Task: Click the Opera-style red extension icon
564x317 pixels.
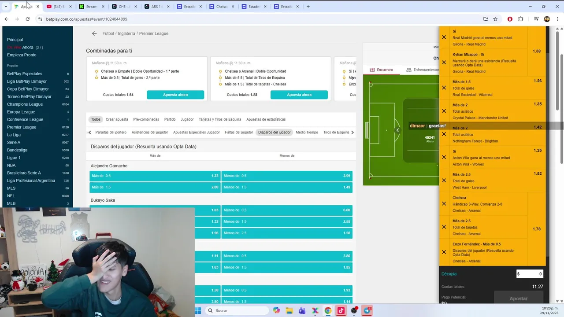Action: coord(510,19)
